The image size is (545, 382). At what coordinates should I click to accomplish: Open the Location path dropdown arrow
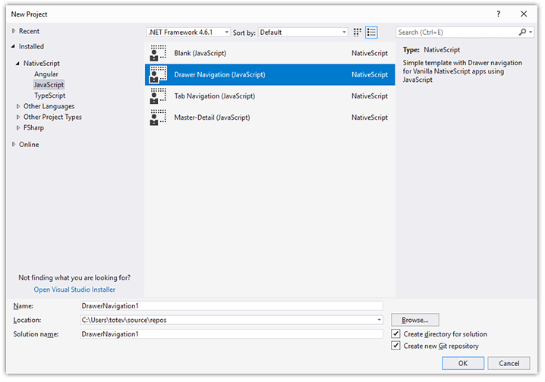click(379, 320)
